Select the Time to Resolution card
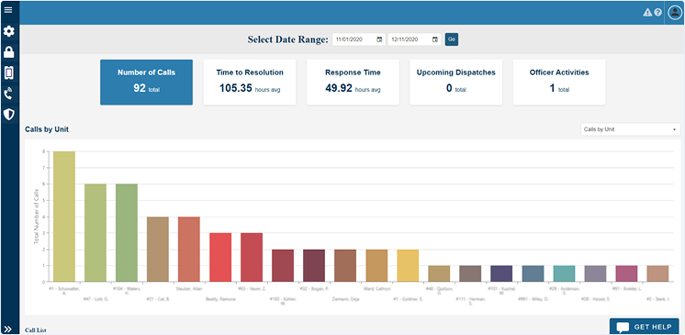The height and width of the screenshot is (335, 685). (250, 82)
